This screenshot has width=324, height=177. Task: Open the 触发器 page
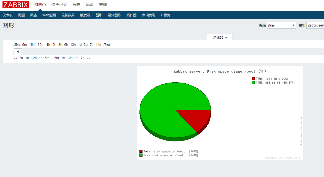85,15
